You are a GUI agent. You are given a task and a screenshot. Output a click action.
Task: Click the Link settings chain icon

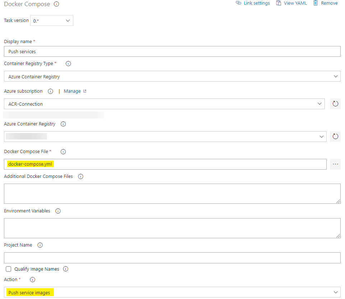coord(238,3)
